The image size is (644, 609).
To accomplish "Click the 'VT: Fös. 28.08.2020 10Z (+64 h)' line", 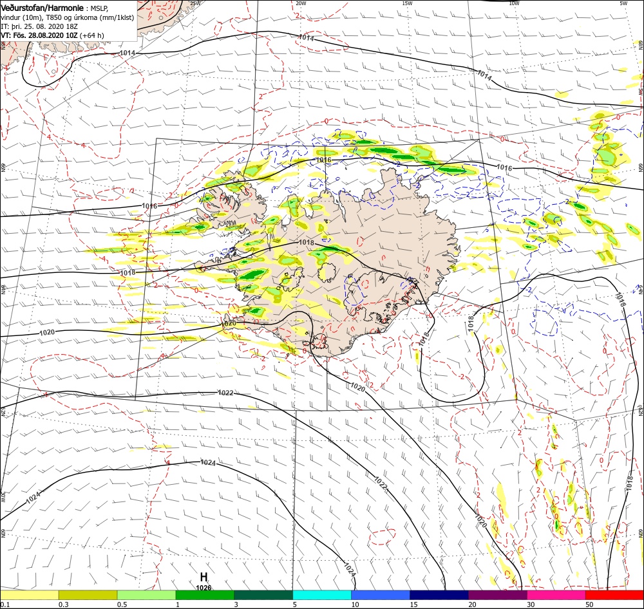I will [x=53, y=35].
